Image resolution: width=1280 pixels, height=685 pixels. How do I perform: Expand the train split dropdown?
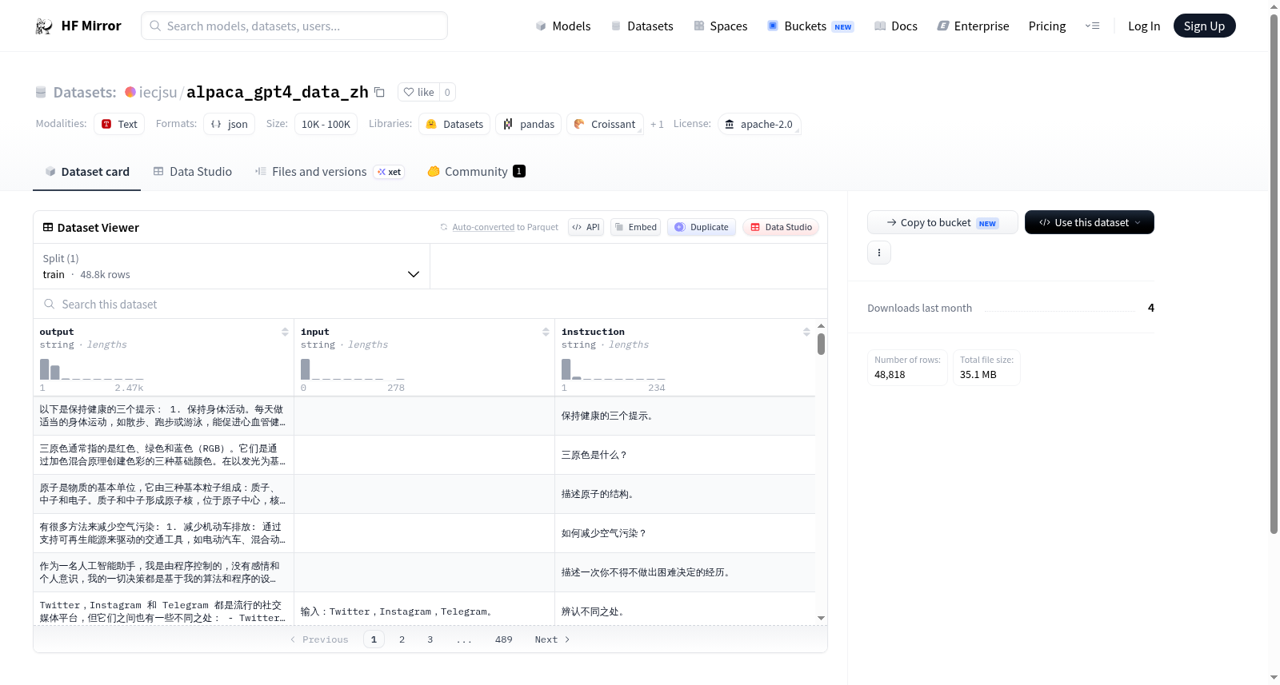pyautogui.click(x=231, y=266)
